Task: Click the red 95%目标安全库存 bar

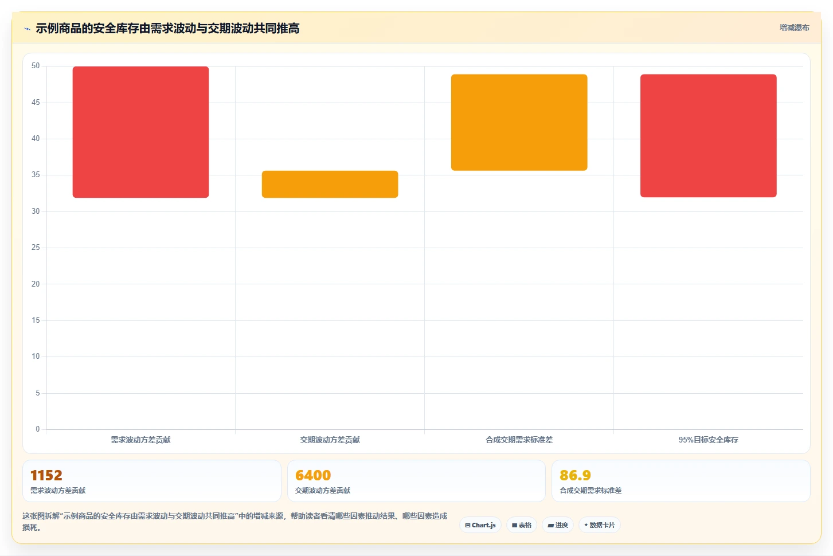Action: (x=708, y=136)
